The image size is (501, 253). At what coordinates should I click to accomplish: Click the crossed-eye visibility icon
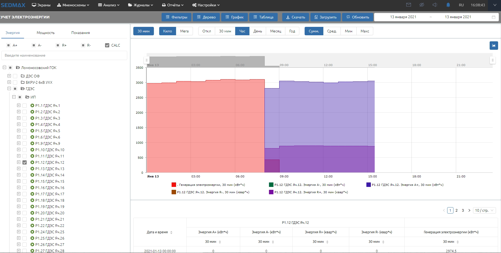(422, 5)
